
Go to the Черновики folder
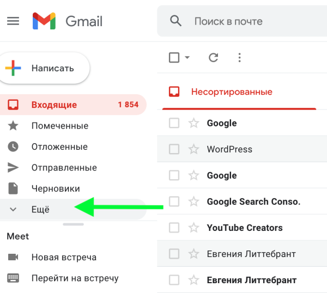coord(56,188)
